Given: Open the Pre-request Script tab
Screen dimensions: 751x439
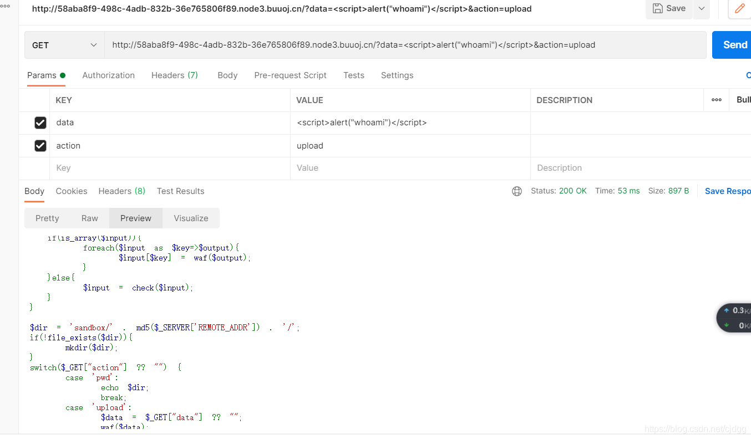Looking at the screenshot, I should 291,75.
